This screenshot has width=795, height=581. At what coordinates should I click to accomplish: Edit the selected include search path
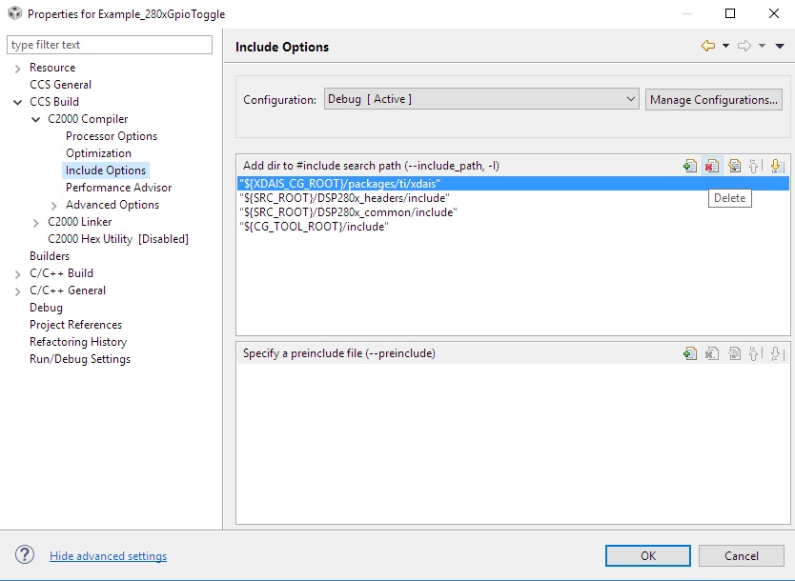[x=734, y=166]
